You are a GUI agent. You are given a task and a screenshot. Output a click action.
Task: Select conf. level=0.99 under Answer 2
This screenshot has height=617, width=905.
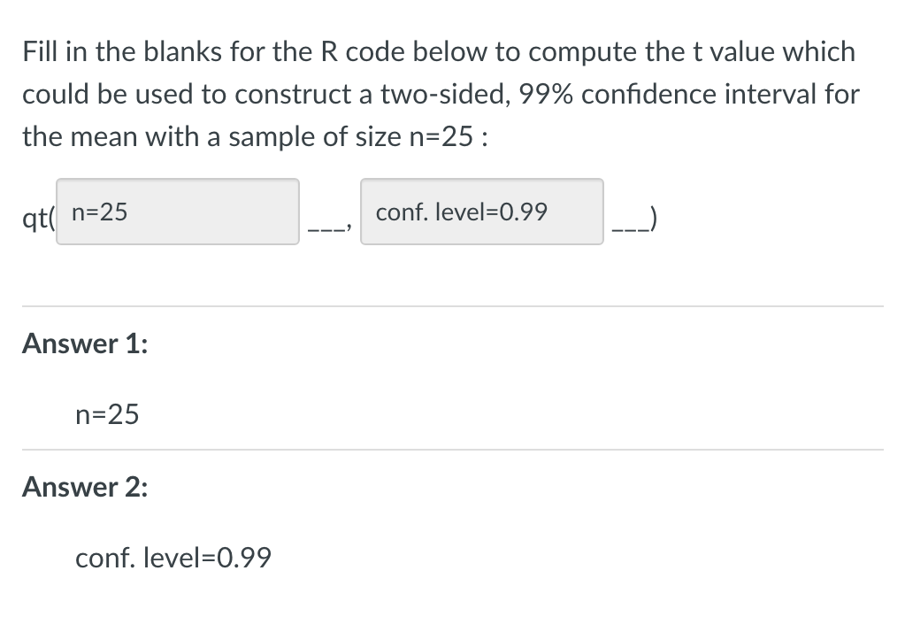(x=173, y=559)
